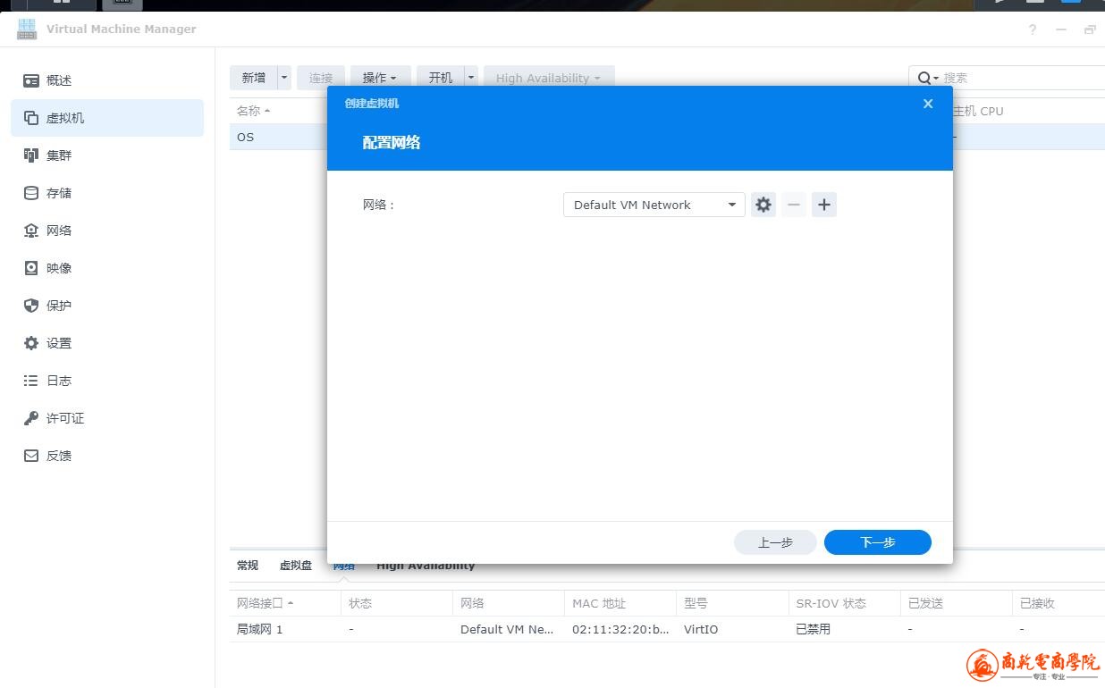Switch to the 虚拟盘 tab
The image size is (1105, 688).
pyautogui.click(x=296, y=566)
